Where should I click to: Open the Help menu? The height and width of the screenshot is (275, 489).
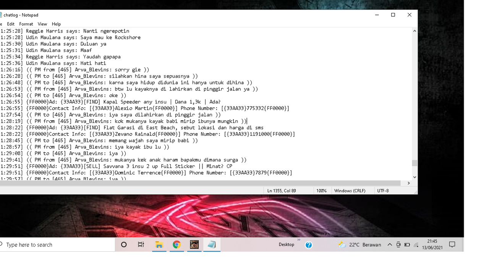tap(56, 24)
